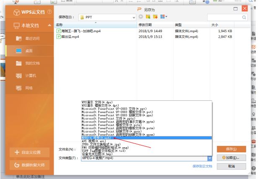Image resolution: width=260 pixels, height=179 pixels.
Task: Choose PowerPoint 放映文件(*.ppsx) format
Action: [147, 131]
